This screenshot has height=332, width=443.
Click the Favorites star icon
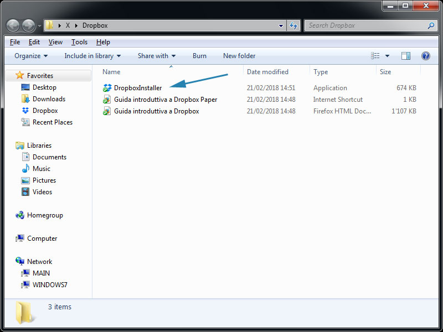pyautogui.click(x=19, y=75)
